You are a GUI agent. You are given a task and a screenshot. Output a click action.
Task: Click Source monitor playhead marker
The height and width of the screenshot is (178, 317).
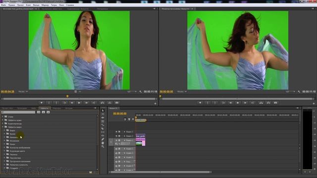67,96
